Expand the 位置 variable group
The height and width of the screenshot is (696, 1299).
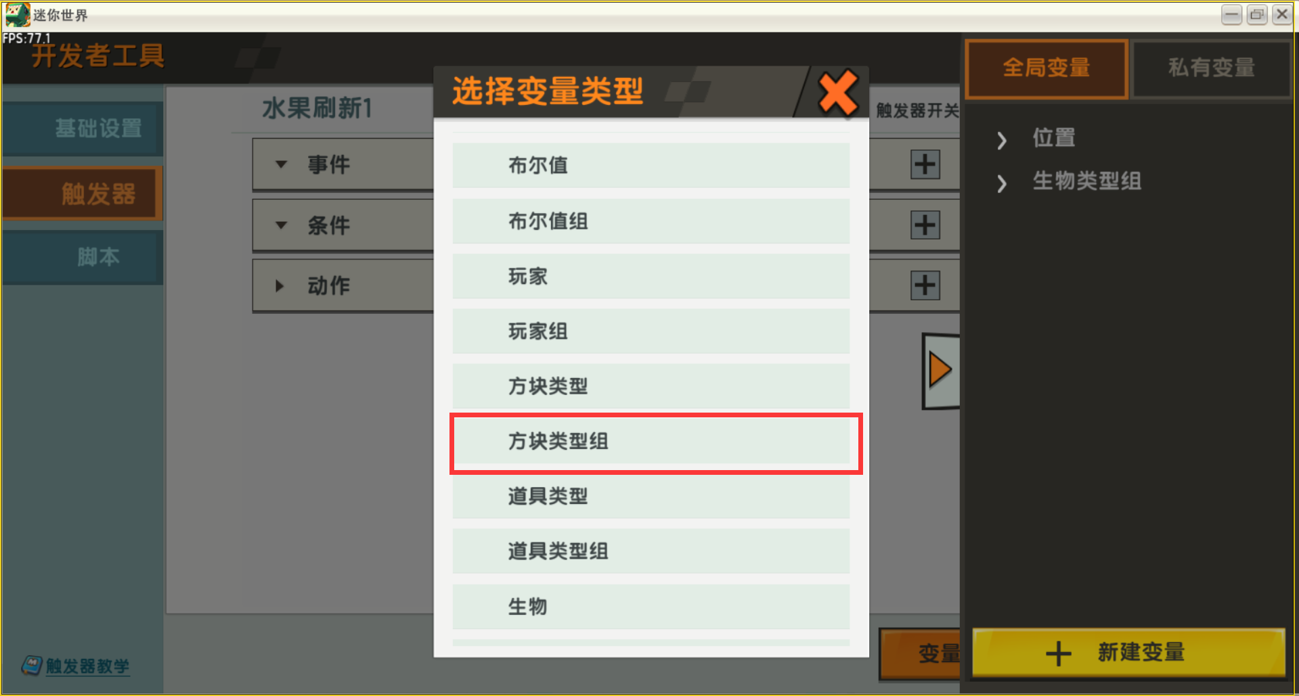click(x=1002, y=140)
